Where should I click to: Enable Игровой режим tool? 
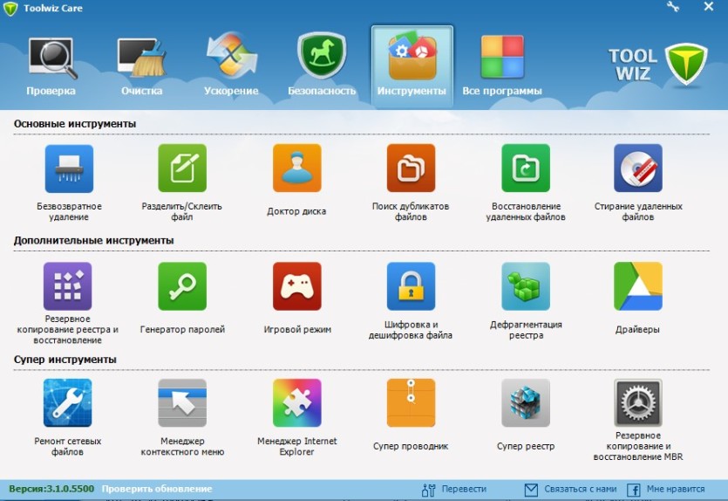point(296,286)
